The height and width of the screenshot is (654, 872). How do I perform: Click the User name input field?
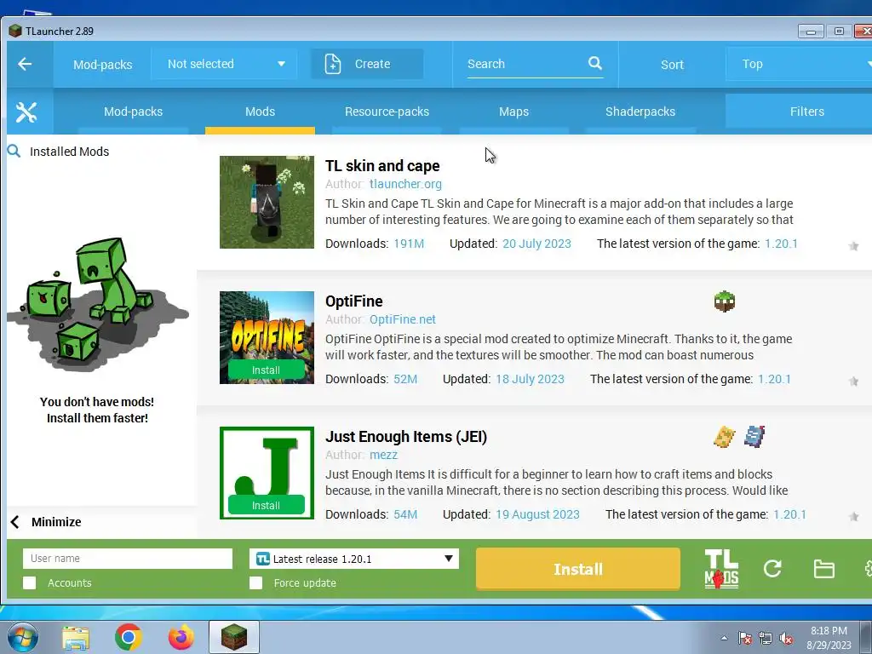click(x=128, y=559)
